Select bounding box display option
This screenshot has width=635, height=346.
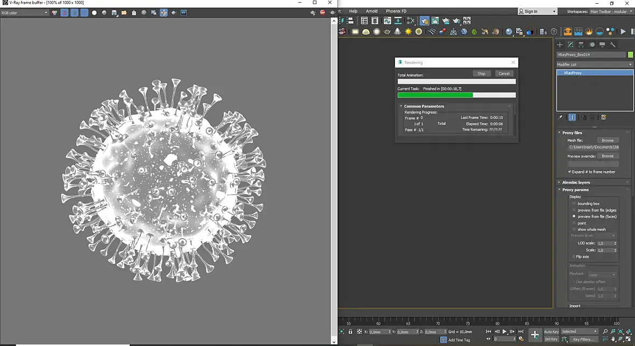pyautogui.click(x=574, y=204)
